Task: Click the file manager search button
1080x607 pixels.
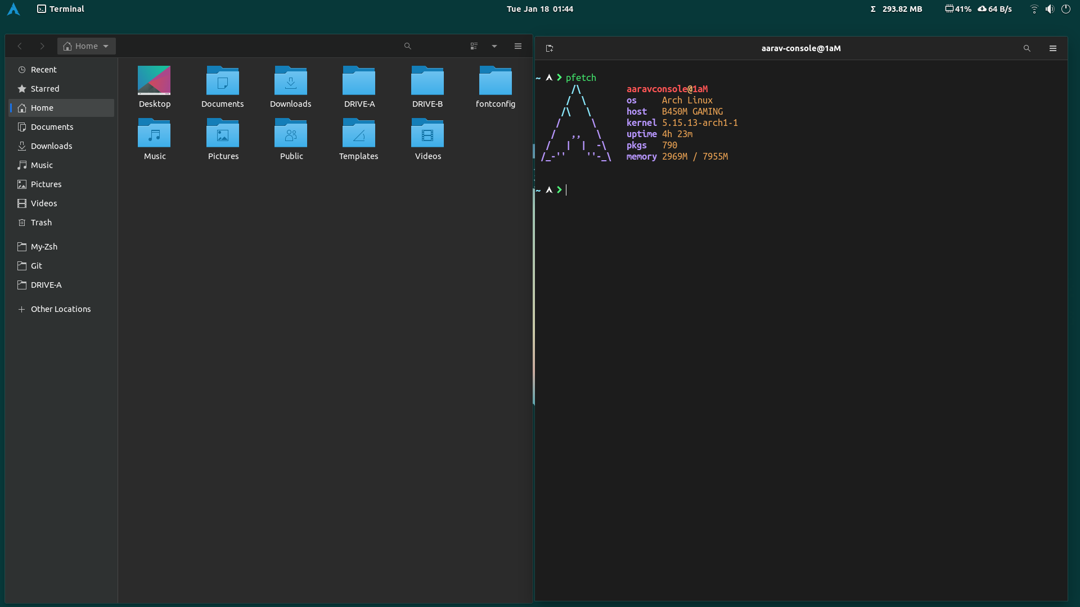Action: tap(407, 46)
